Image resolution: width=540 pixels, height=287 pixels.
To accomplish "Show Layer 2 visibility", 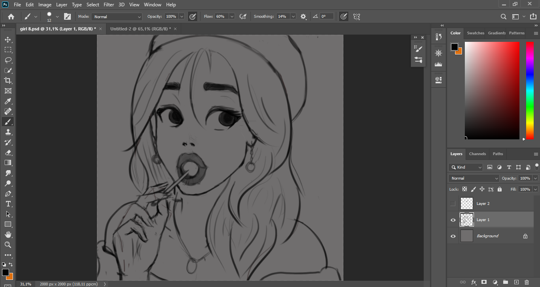I will point(453,204).
